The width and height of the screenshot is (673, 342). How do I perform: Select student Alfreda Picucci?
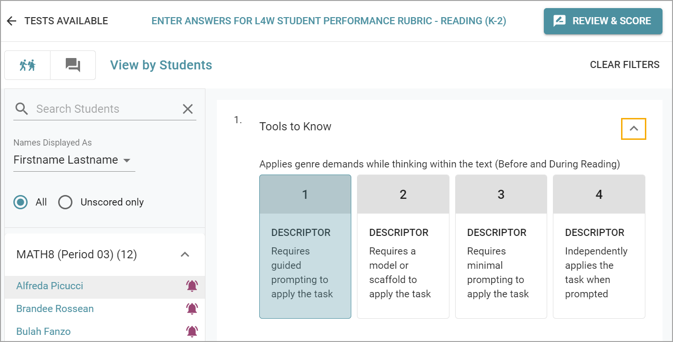point(50,286)
